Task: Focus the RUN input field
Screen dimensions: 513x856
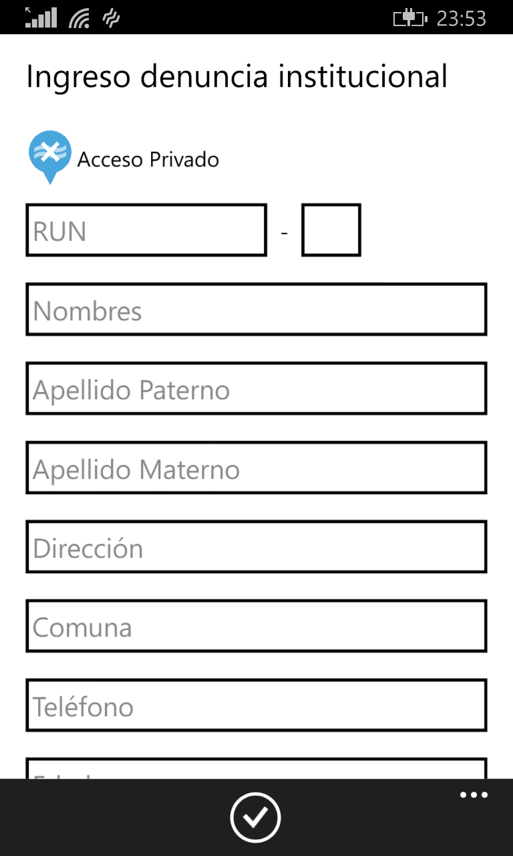Action: point(146,231)
